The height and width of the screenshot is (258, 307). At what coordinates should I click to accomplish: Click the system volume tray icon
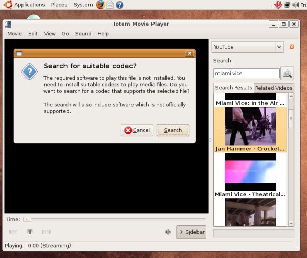click(295, 5)
